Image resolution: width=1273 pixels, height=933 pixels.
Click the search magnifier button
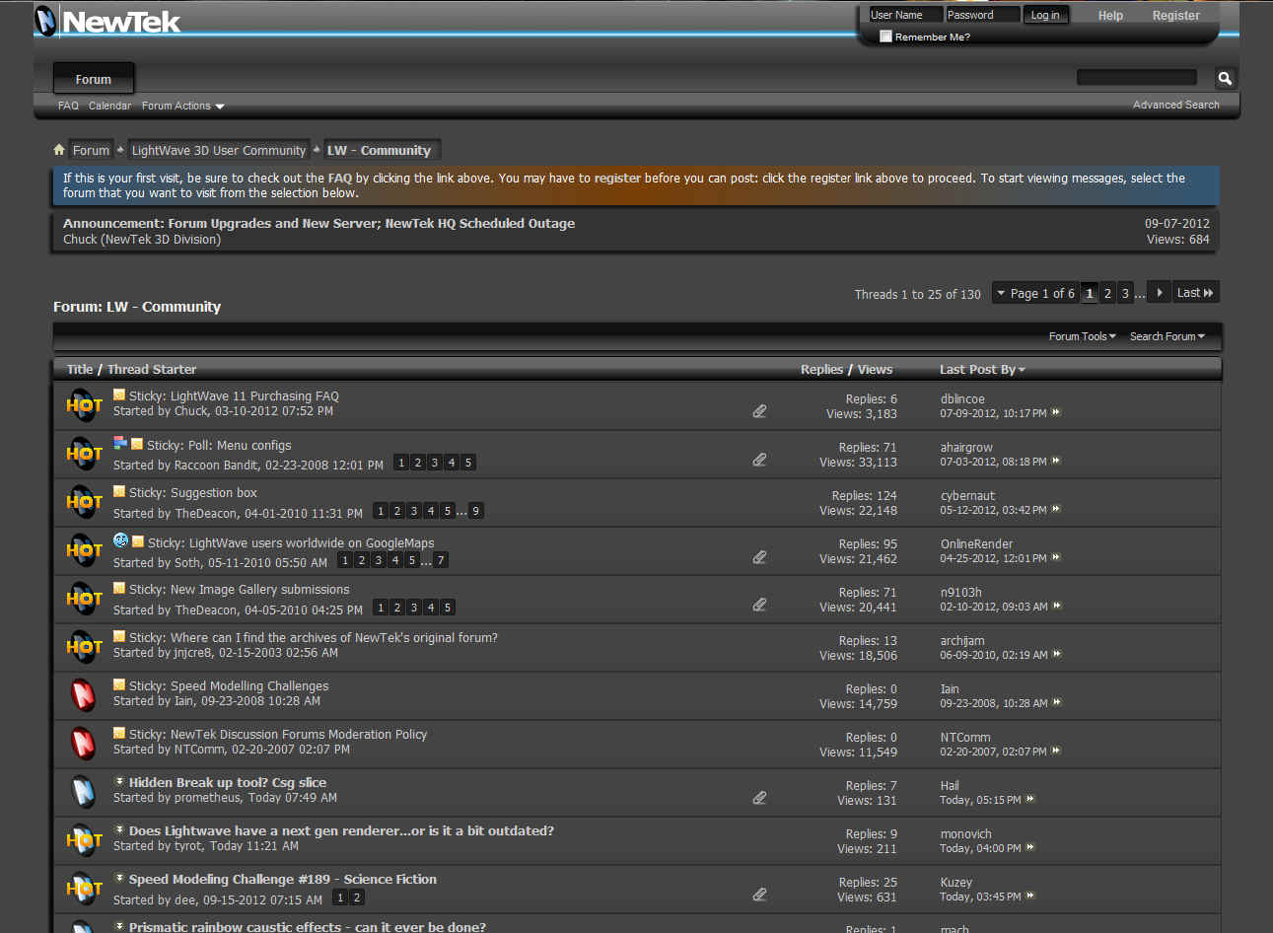point(1225,78)
